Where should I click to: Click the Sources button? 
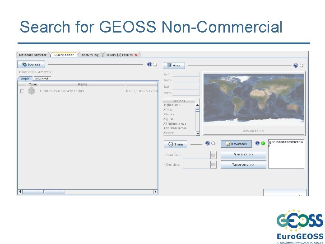click(31, 64)
